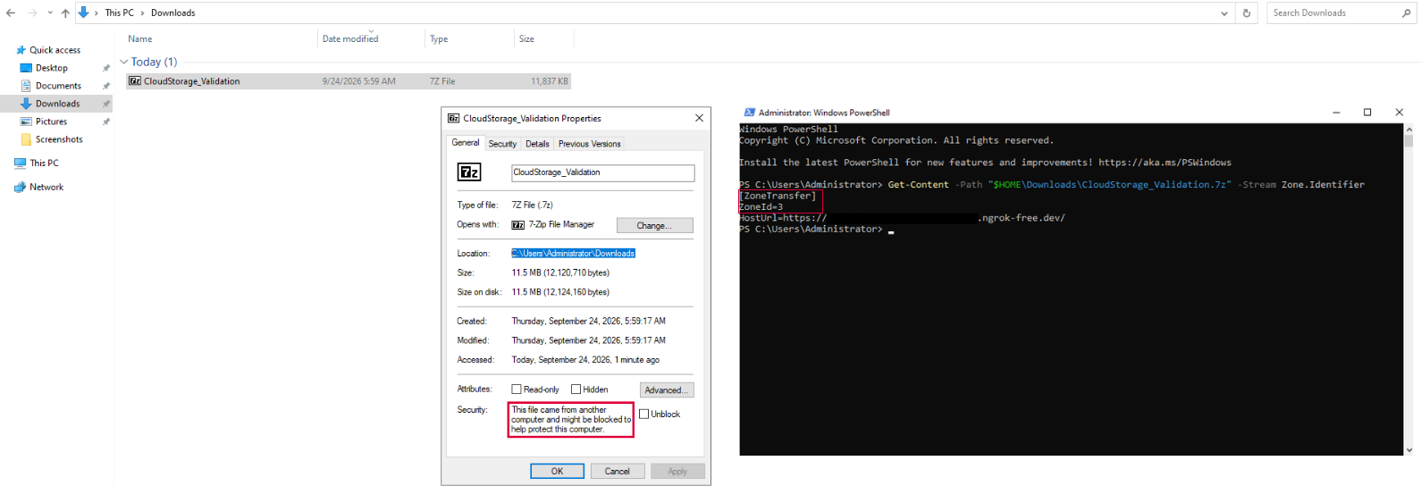Screen dimensions: 1421x486
Task: Open Desktop in navigation pane
Action: [52, 68]
